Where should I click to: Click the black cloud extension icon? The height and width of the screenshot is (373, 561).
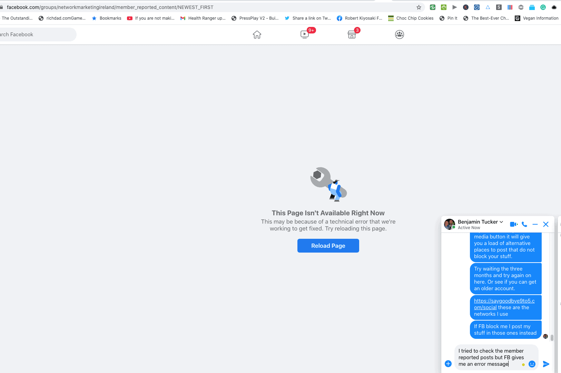(554, 7)
